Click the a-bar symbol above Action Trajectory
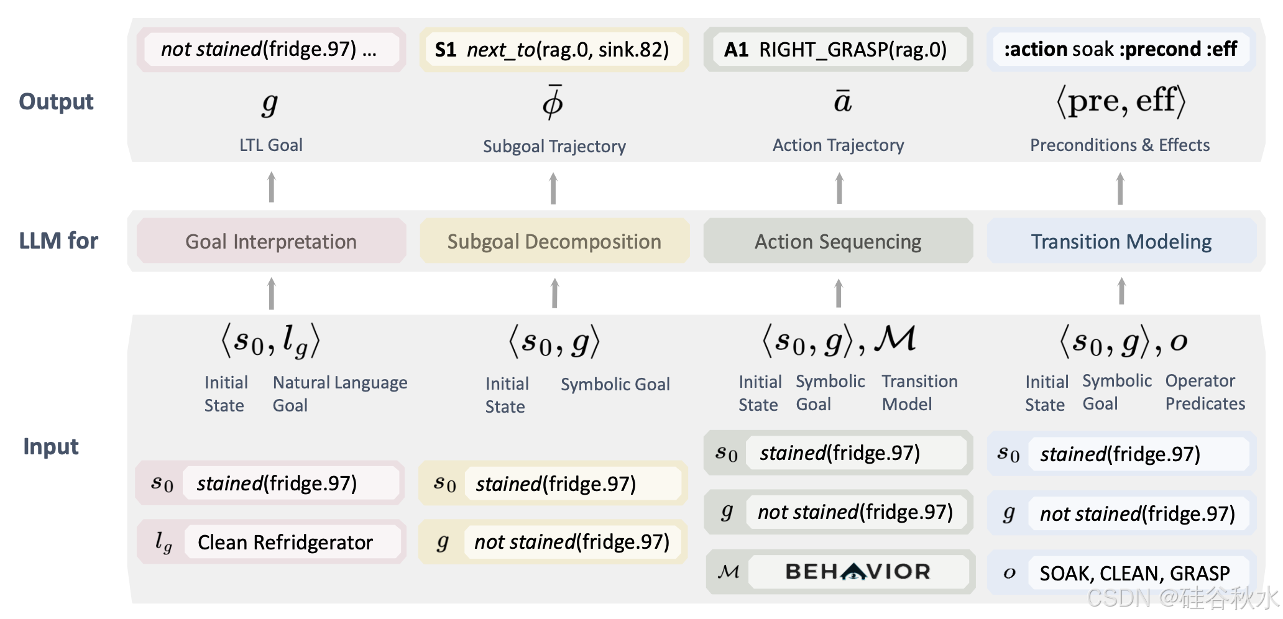1283x619 pixels. [x=842, y=101]
